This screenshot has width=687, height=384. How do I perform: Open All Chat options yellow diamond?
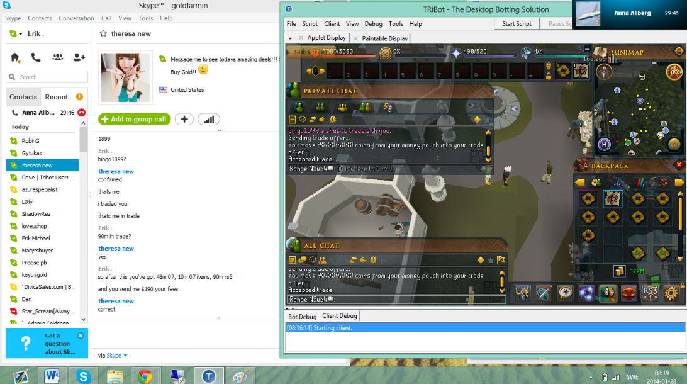tap(481, 260)
